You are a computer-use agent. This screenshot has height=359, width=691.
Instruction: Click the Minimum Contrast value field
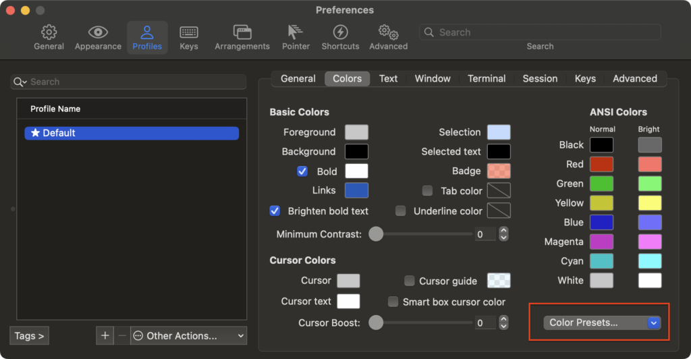click(485, 234)
